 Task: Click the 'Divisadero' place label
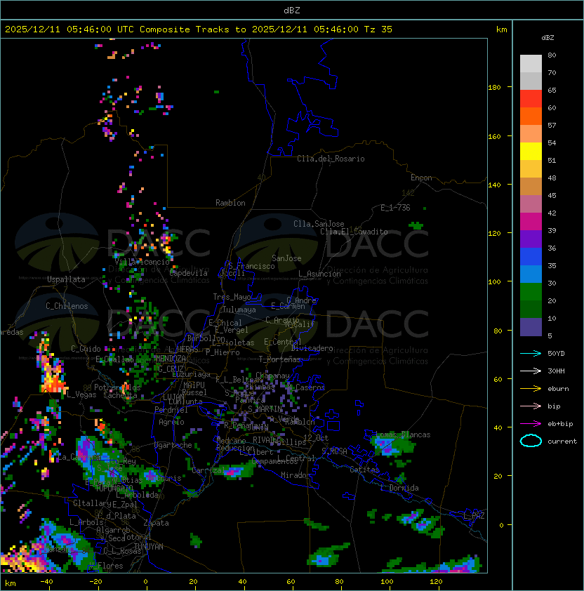point(312,348)
